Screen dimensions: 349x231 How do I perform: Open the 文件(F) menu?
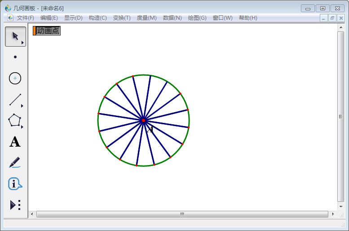26,18
